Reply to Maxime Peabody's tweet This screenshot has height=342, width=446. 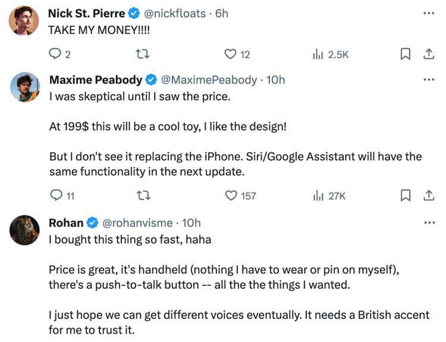[56, 195]
